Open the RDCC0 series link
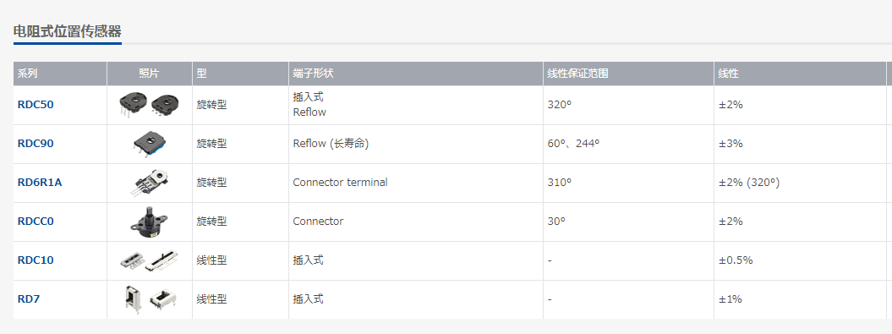 tap(36, 222)
